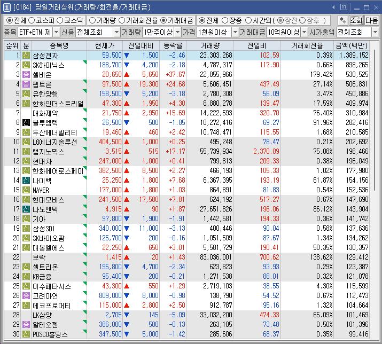Click the 증 icon next to 펩트론

(26, 84)
